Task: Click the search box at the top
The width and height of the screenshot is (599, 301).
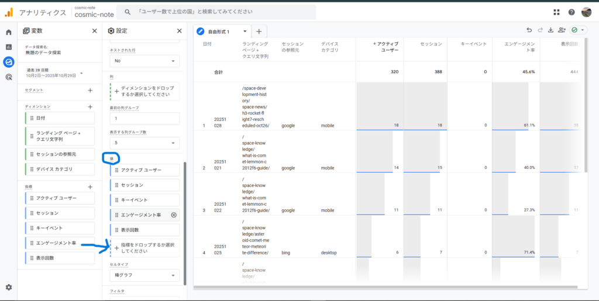Action: (216, 12)
